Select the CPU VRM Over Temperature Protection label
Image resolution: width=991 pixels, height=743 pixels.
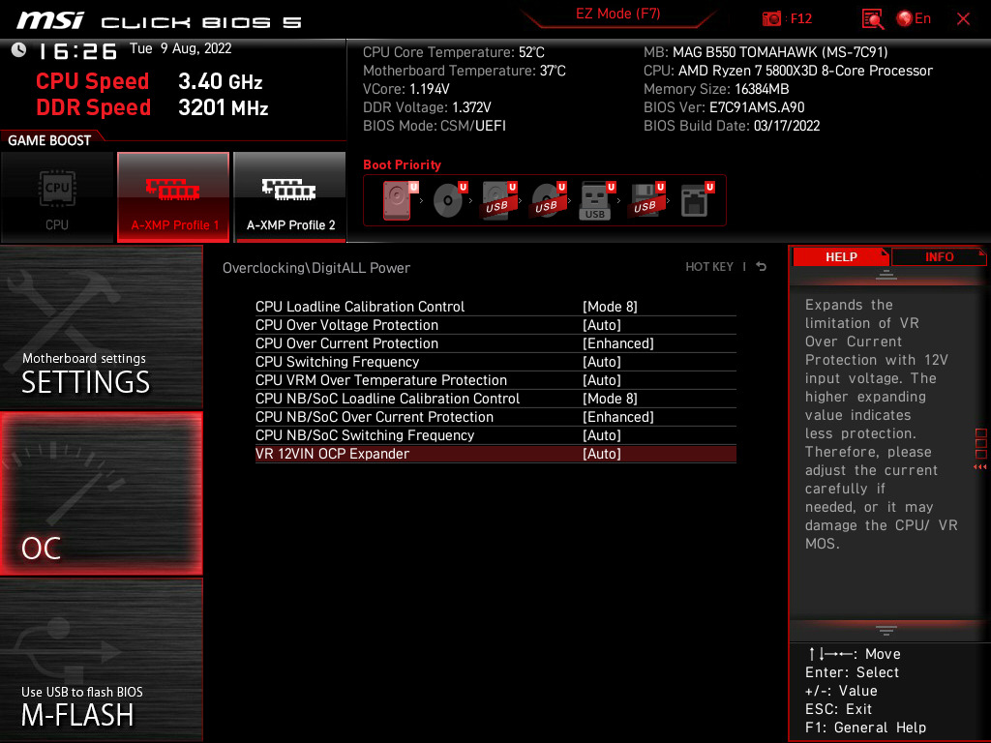point(381,379)
